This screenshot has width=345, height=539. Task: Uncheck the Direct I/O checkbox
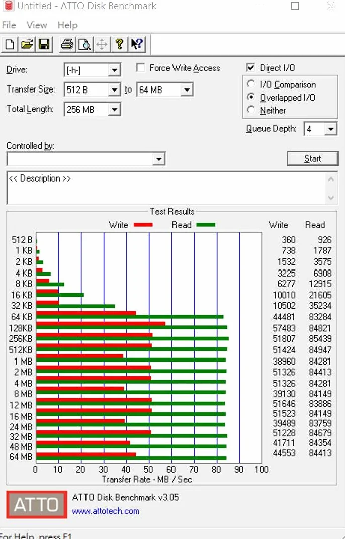[x=251, y=68]
